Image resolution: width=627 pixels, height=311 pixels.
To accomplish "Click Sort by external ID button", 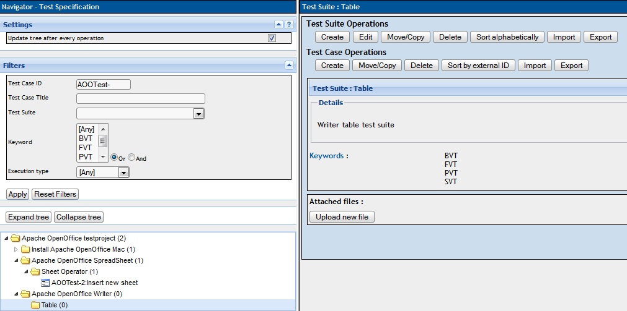I will (478, 66).
